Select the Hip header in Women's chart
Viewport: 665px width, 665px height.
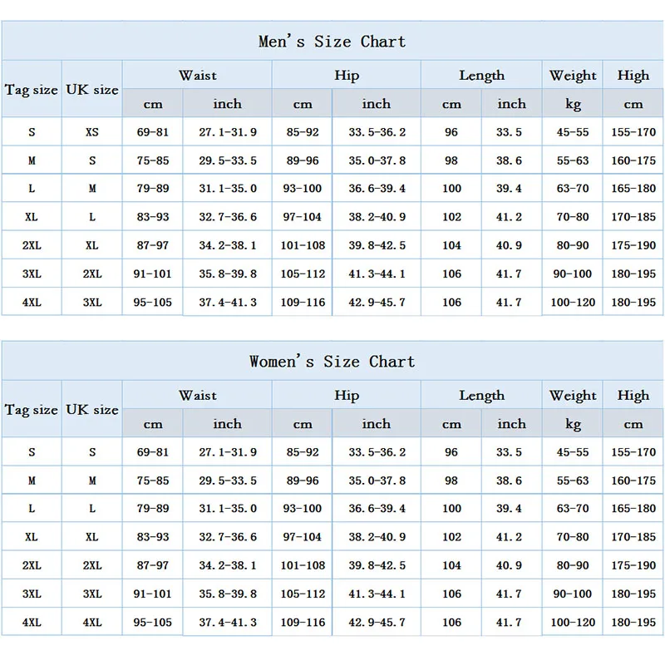click(x=347, y=396)
